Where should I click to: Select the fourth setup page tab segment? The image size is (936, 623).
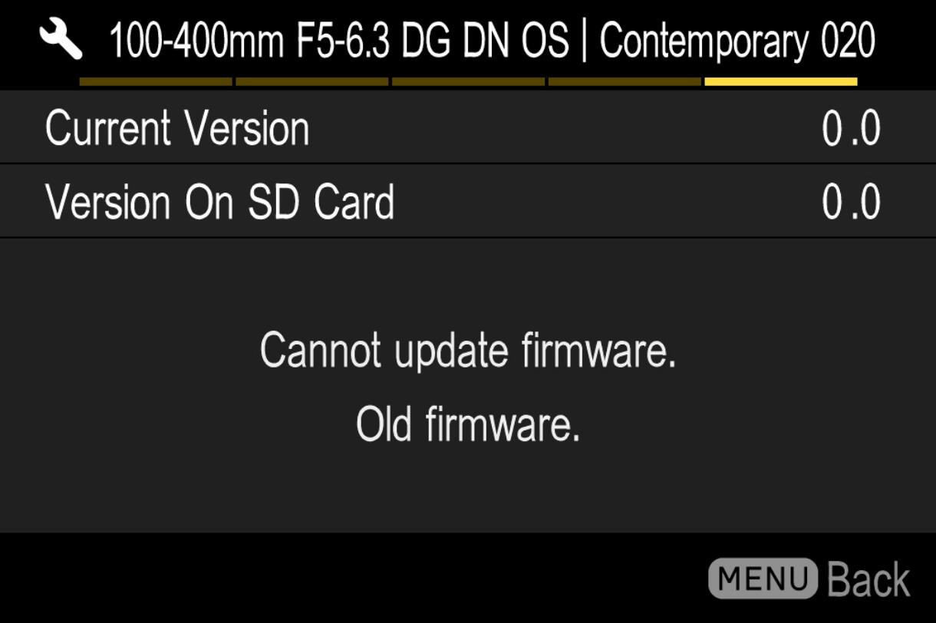pos(625,81)
